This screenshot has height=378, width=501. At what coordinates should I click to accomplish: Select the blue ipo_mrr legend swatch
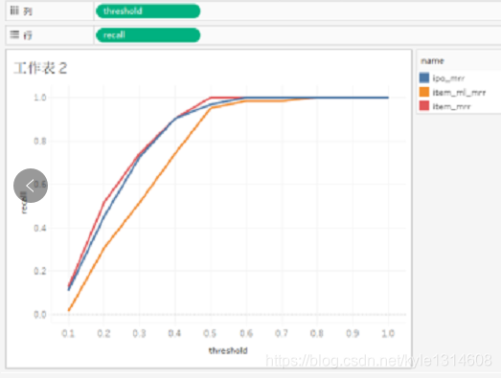[x=424, y=78]
